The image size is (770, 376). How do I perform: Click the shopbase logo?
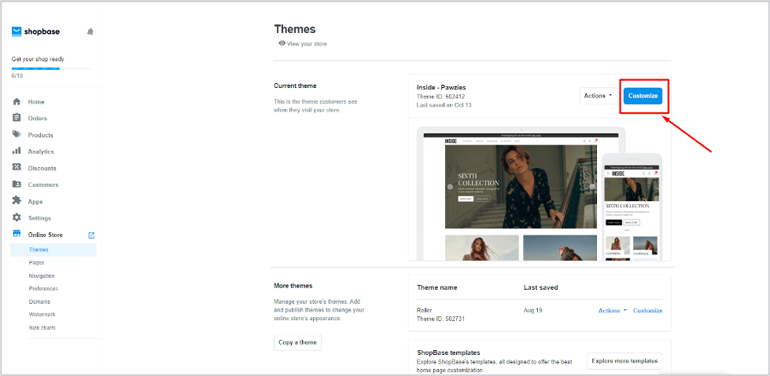tap(36, 32)
